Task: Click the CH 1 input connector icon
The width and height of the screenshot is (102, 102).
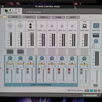Action: pyautogui.click(x=10, y=25)
